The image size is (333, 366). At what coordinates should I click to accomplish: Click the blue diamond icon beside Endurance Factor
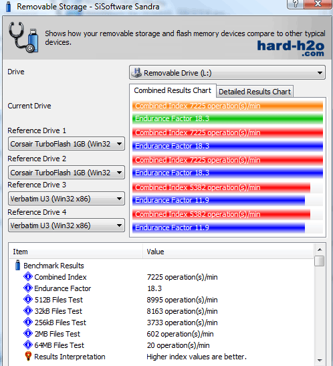pos(28,288)
